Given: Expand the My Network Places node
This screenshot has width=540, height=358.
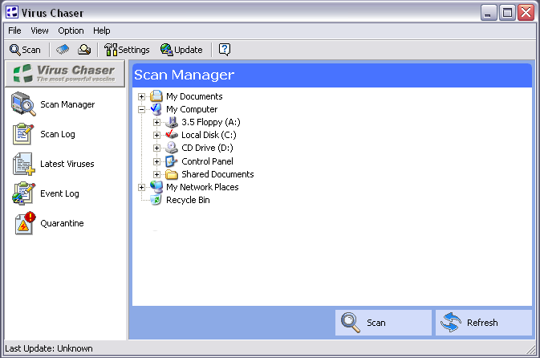Looking at the screenshot, I should click(x=141, y=188).
